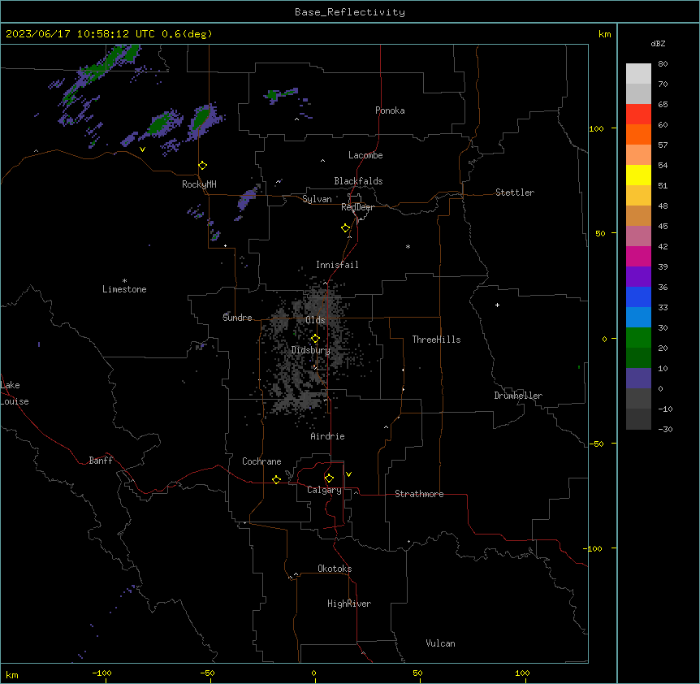
Task: Click the Innisfail city label
Action: pyautogui.click(x=337, y=265)
